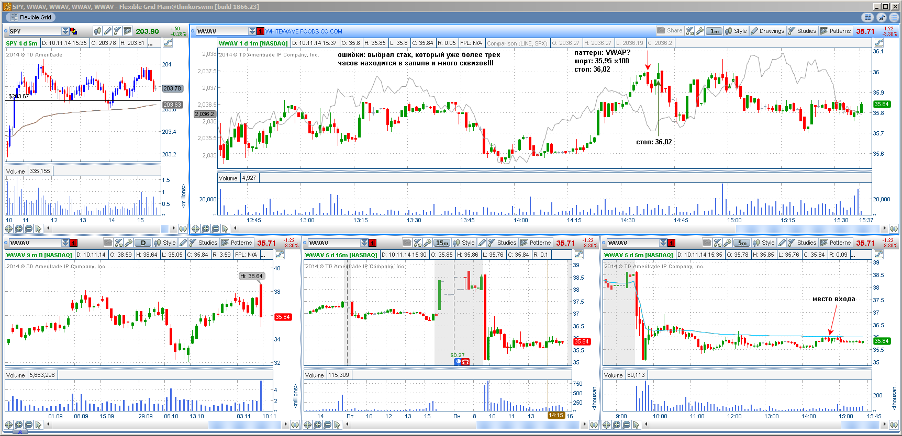Expand symbol dropdown on WWAV daily chart
Screen dimensions: 902x436
tap(65, 243)
